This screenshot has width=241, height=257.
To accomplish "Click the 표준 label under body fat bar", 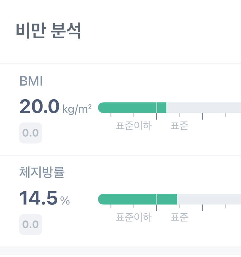I will pos(179,217).
